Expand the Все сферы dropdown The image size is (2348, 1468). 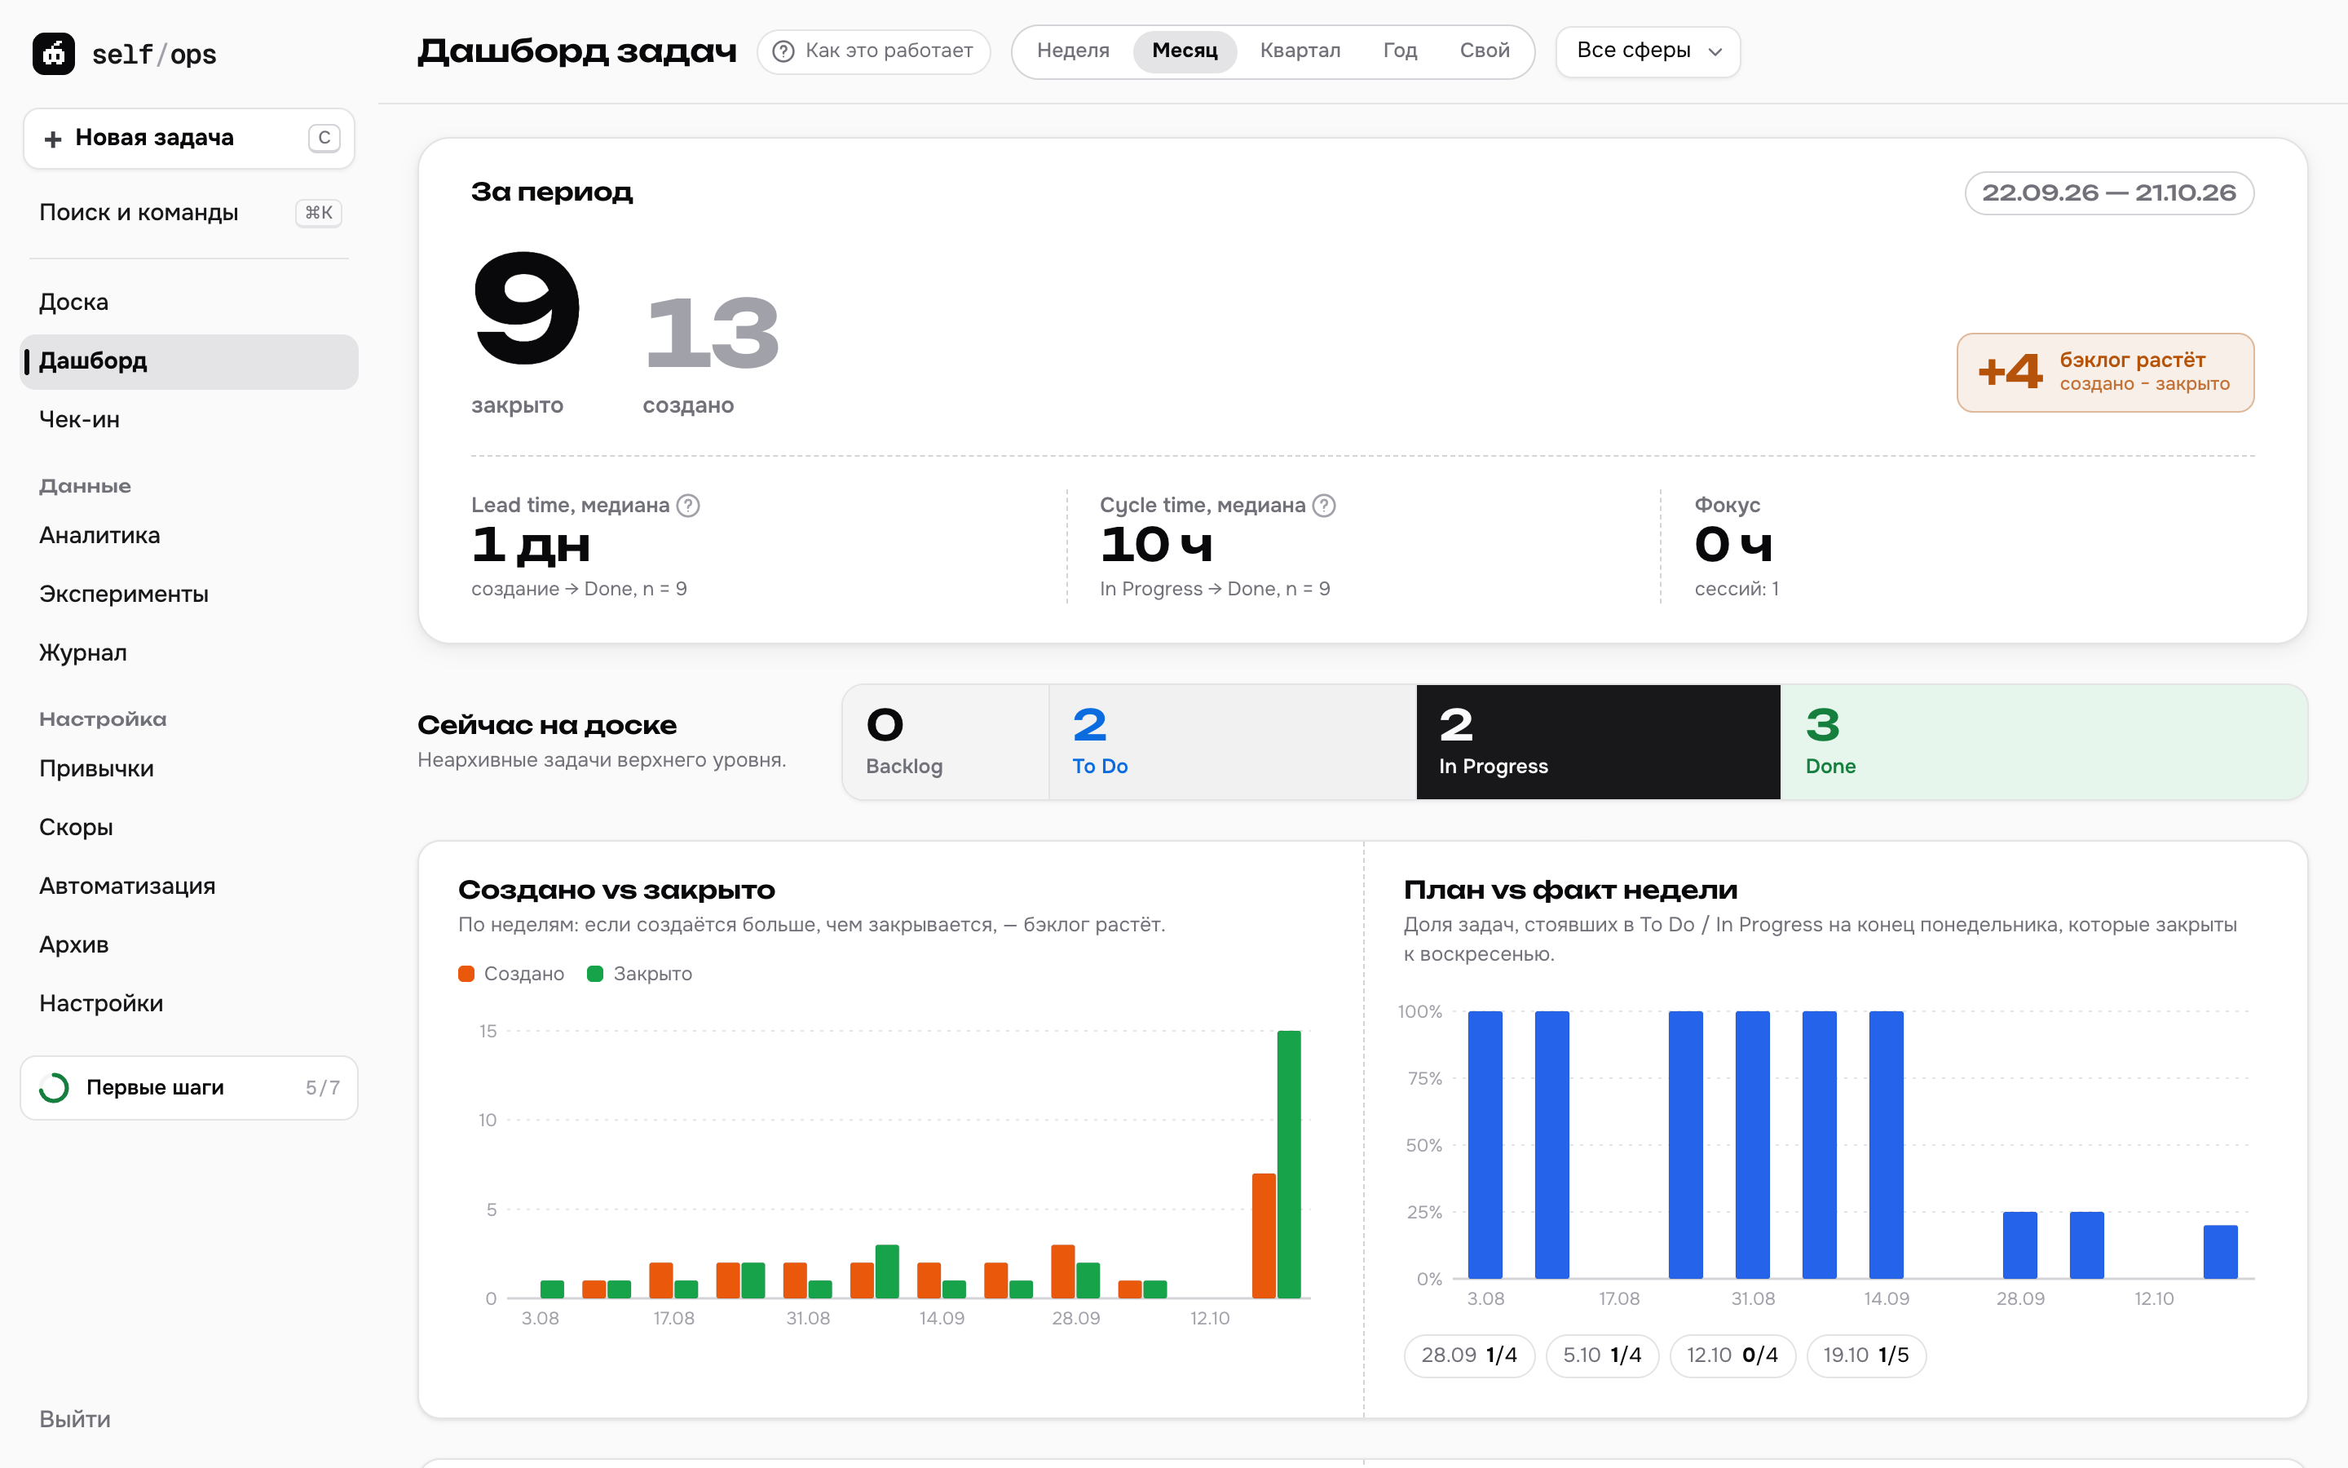point(1648,51)
